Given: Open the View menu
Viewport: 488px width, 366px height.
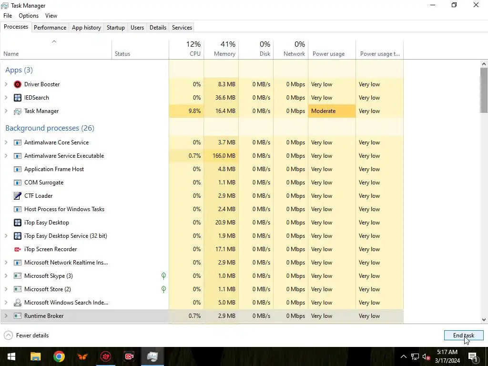Looking at the screenshot, I should tap(51, 16).
